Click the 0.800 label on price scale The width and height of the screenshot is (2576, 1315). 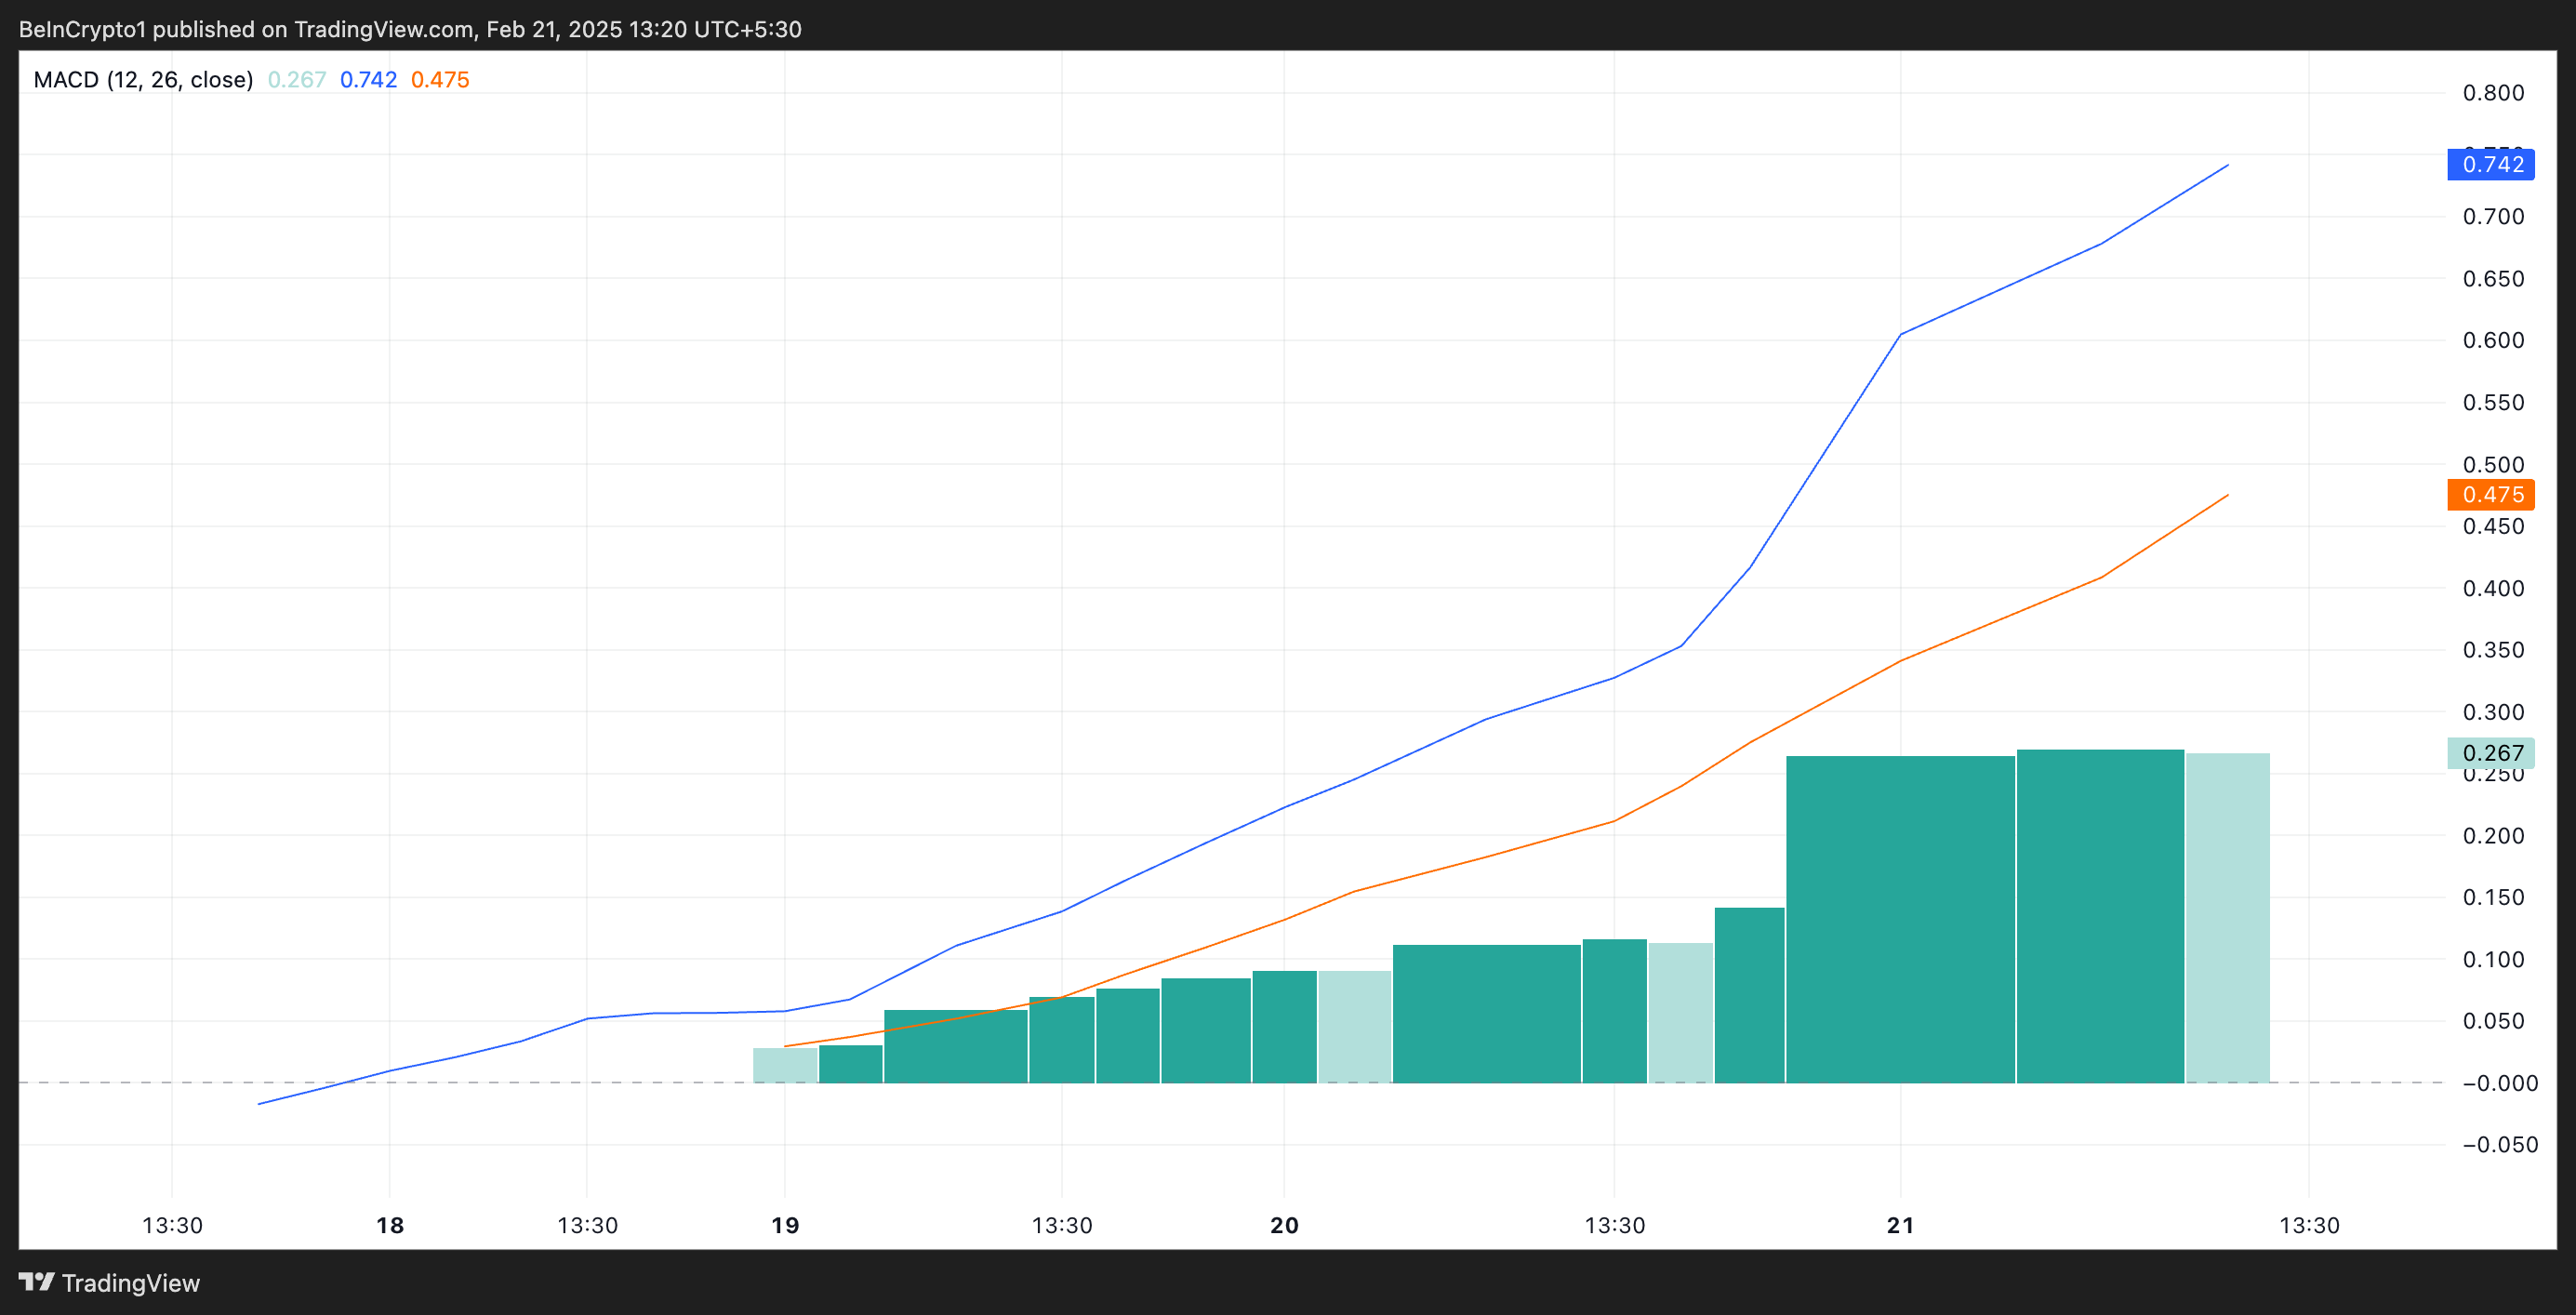click(x=2493, y=93)
